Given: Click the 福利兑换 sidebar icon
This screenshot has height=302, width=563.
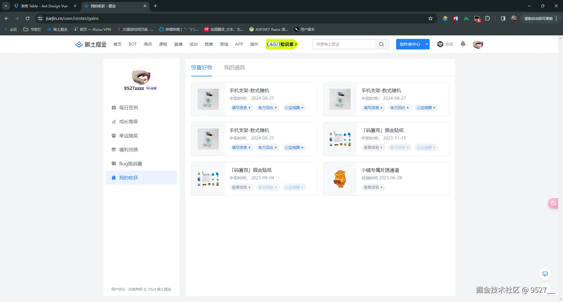Looking at the screenshot, I should (113, 150).
